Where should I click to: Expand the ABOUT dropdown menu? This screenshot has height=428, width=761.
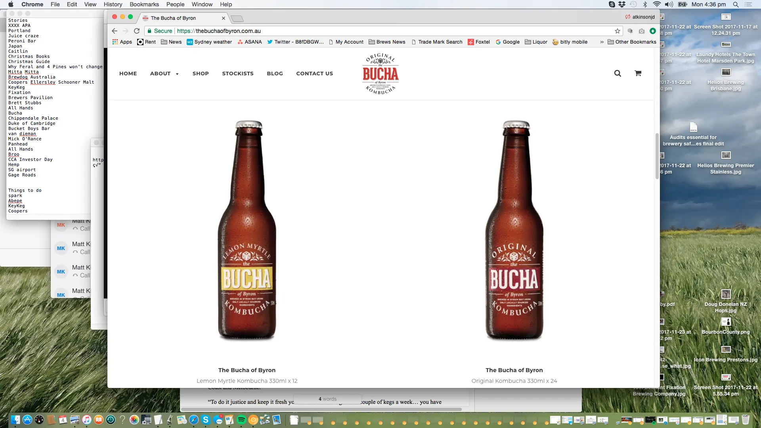(164, 74)
